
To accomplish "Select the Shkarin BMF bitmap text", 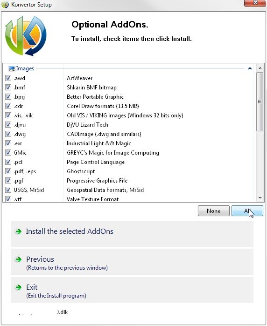I will point(91,88).
